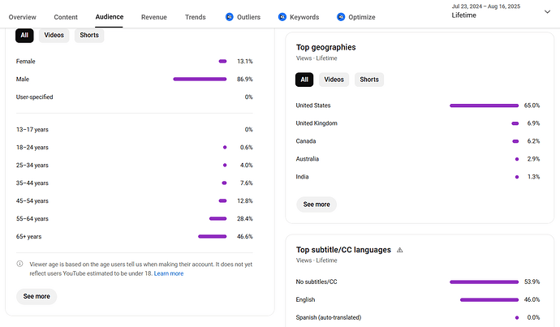Click the Optimize tab icon
Screen dimensions: 560x327
[341, 17]
